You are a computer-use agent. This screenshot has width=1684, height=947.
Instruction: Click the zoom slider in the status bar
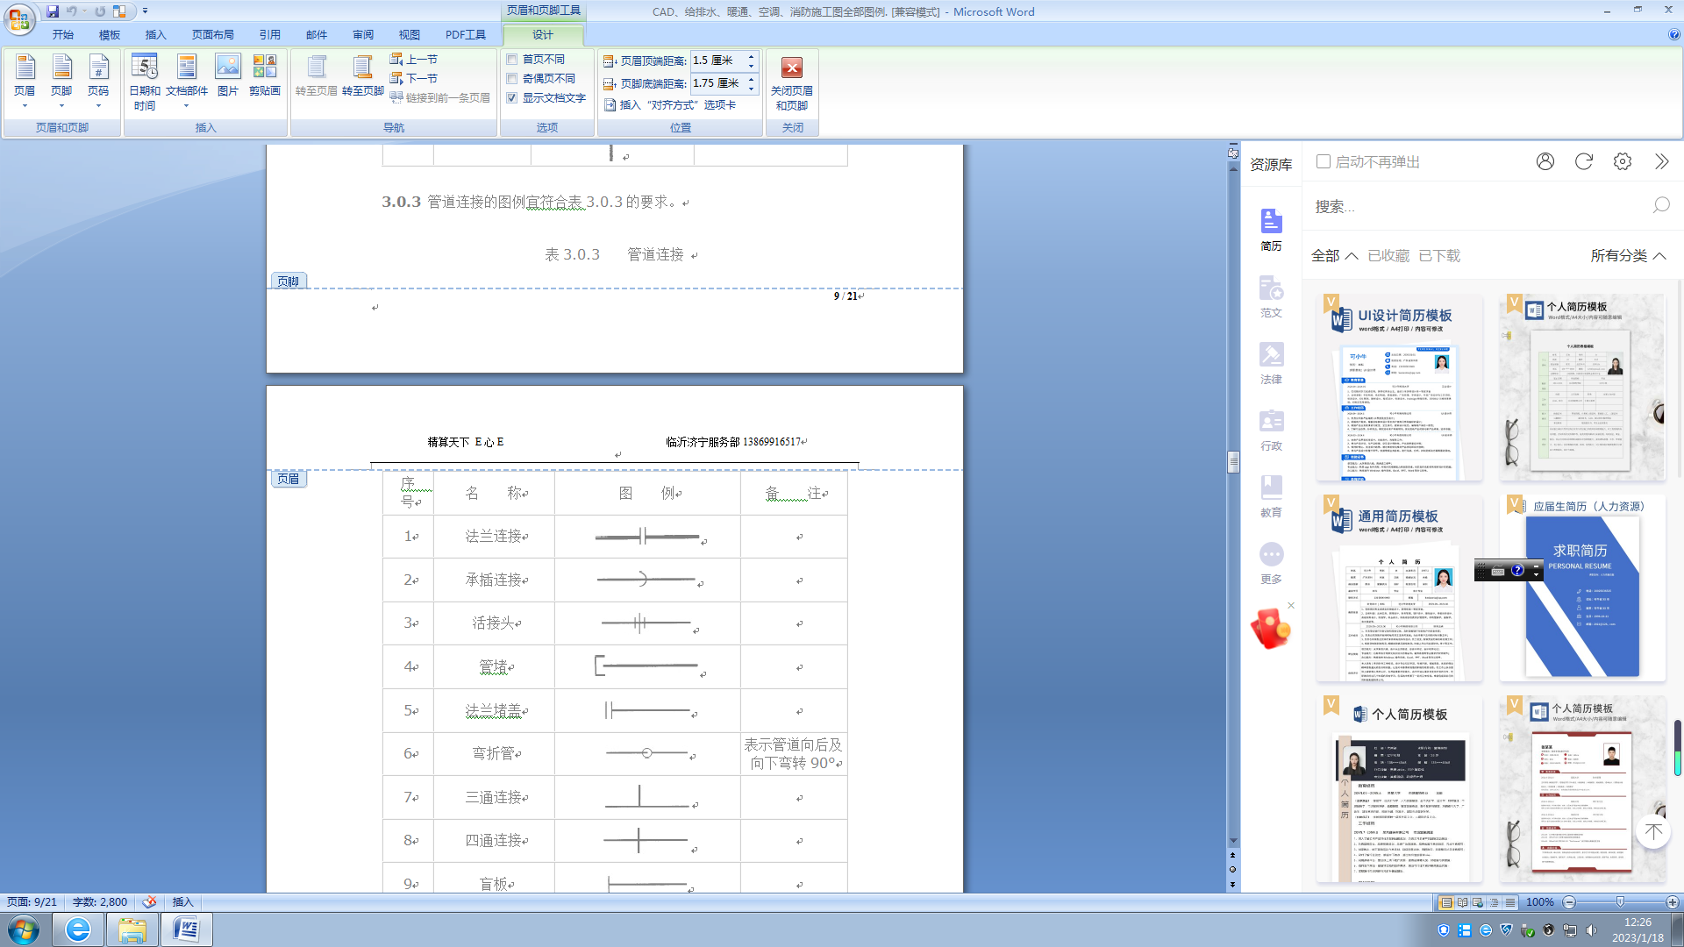[1619, 902]
